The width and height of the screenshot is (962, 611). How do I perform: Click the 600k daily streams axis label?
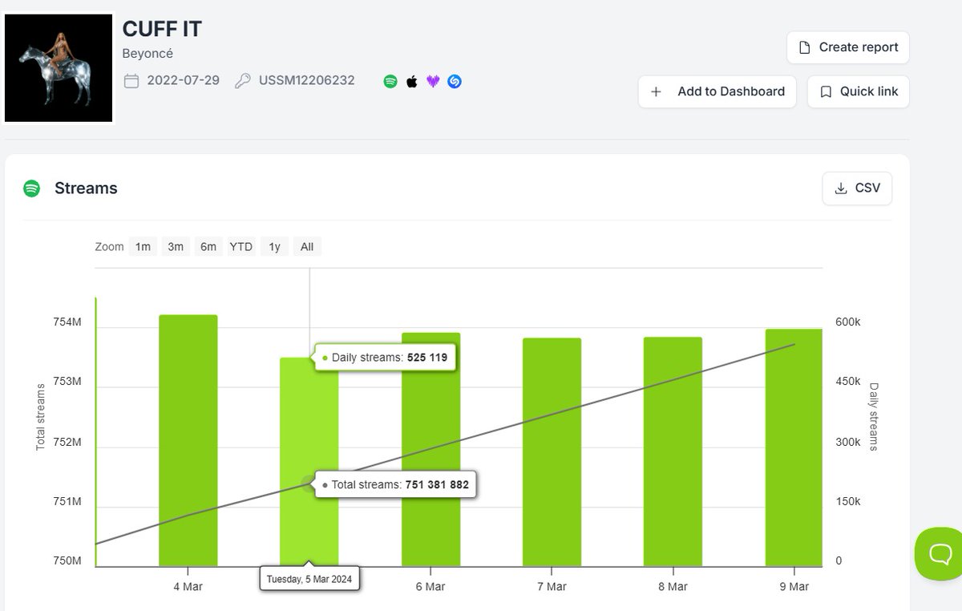(848, 322)
